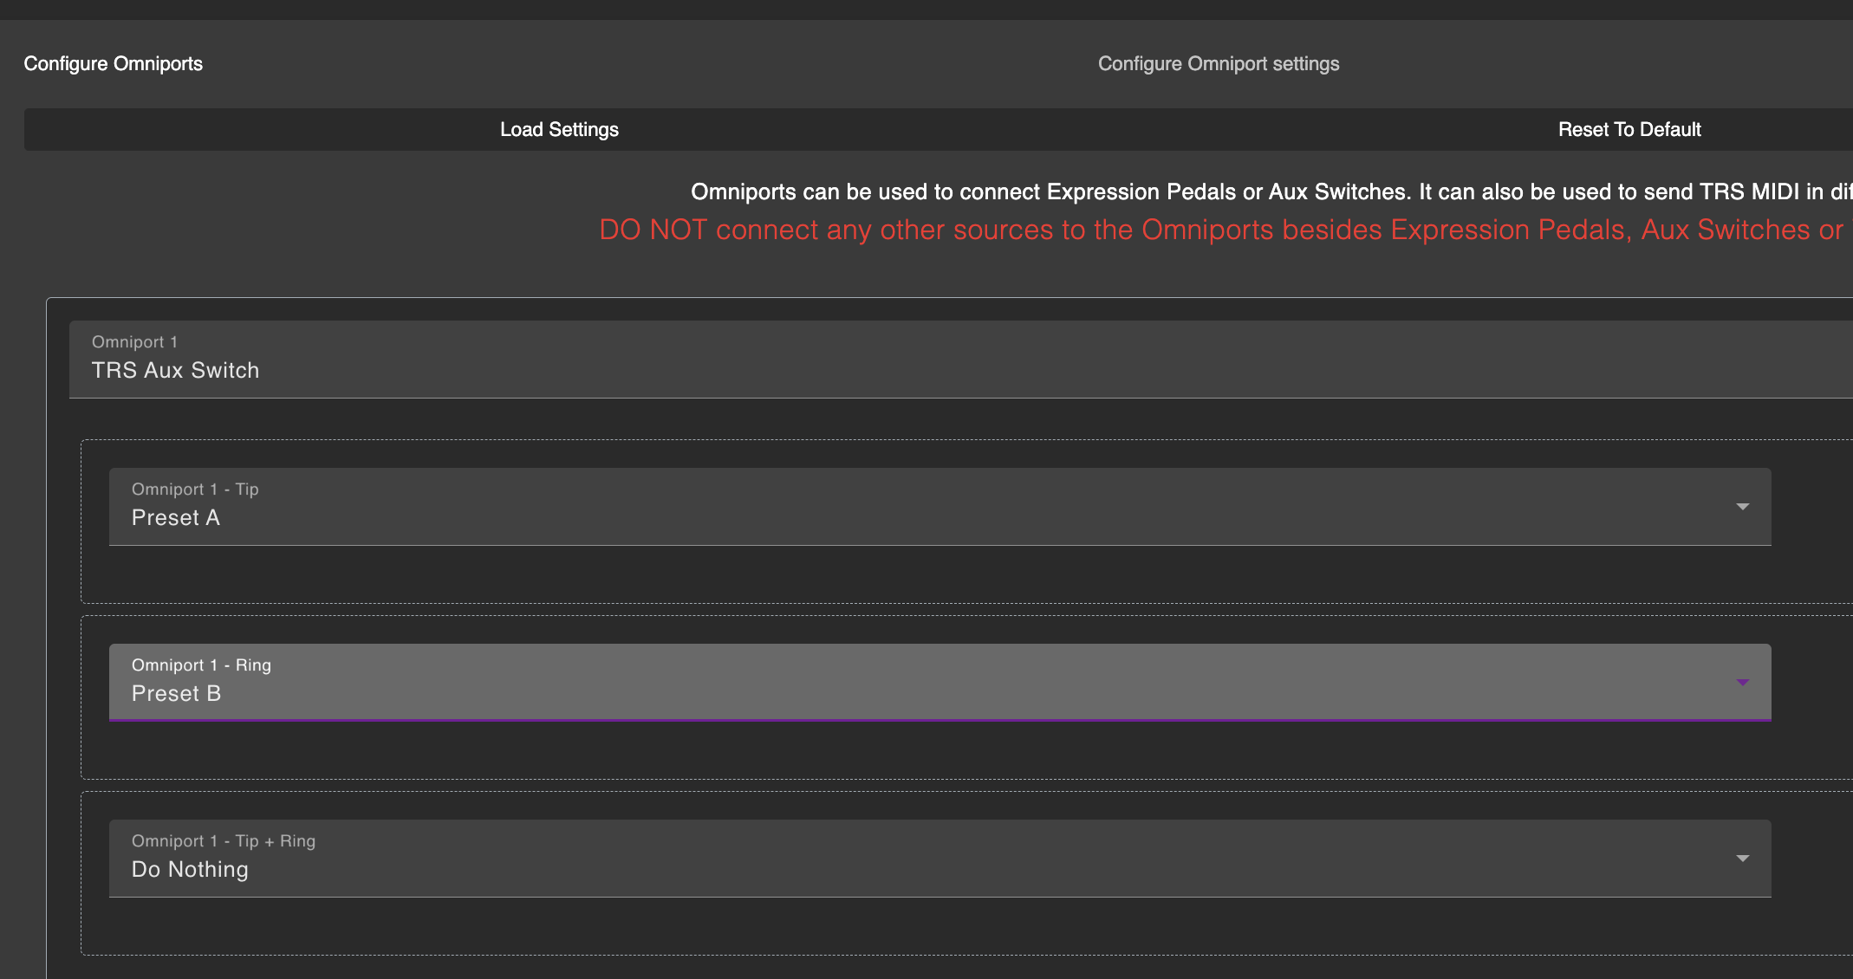Click the Configure Omniport settings subtitle
Screen dimensions: 1853x979
tap(1218, 64)
